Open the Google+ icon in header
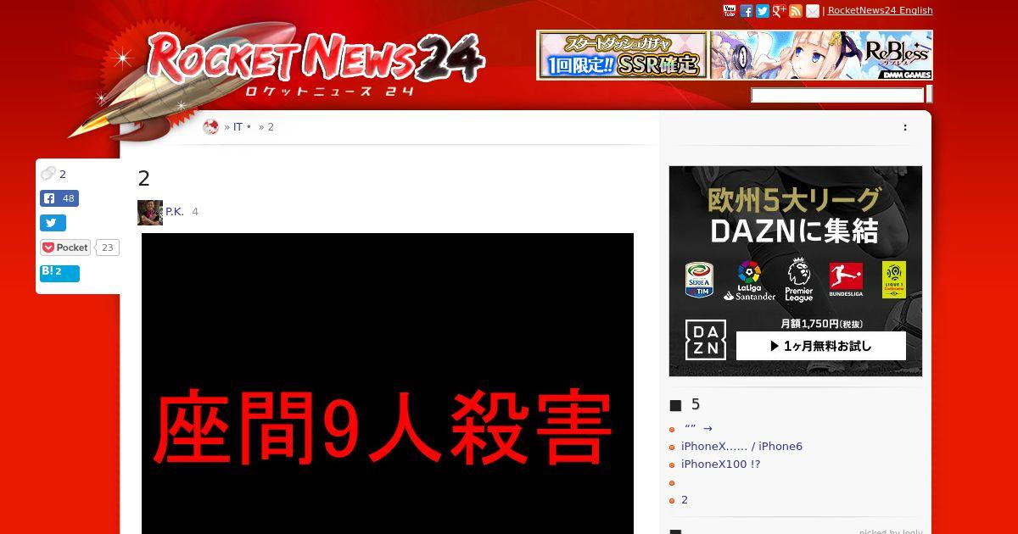Screen dimensions: 1018x534 779,10
